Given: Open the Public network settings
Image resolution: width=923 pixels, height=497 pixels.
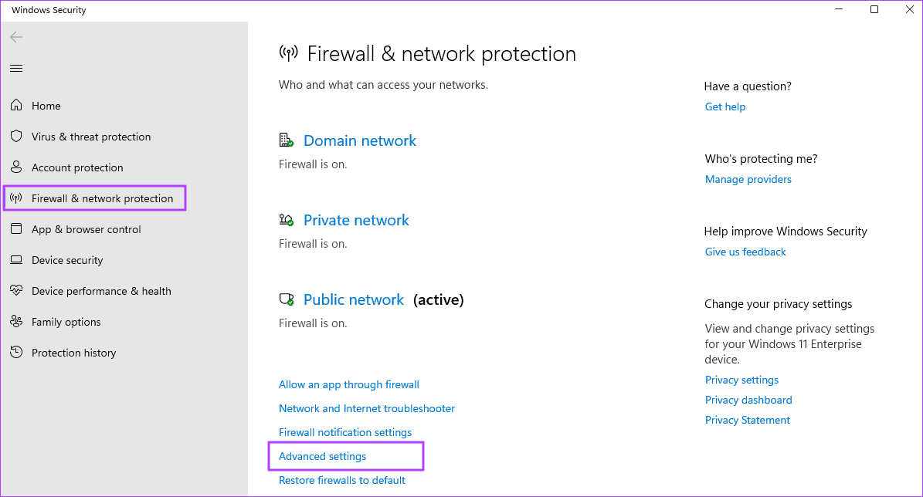Looking at the screenshot, I should point(353,299).
